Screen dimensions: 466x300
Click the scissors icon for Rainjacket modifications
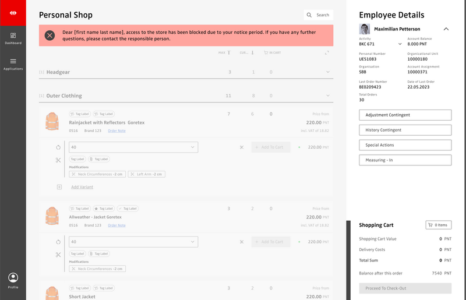tap(58, 160)
